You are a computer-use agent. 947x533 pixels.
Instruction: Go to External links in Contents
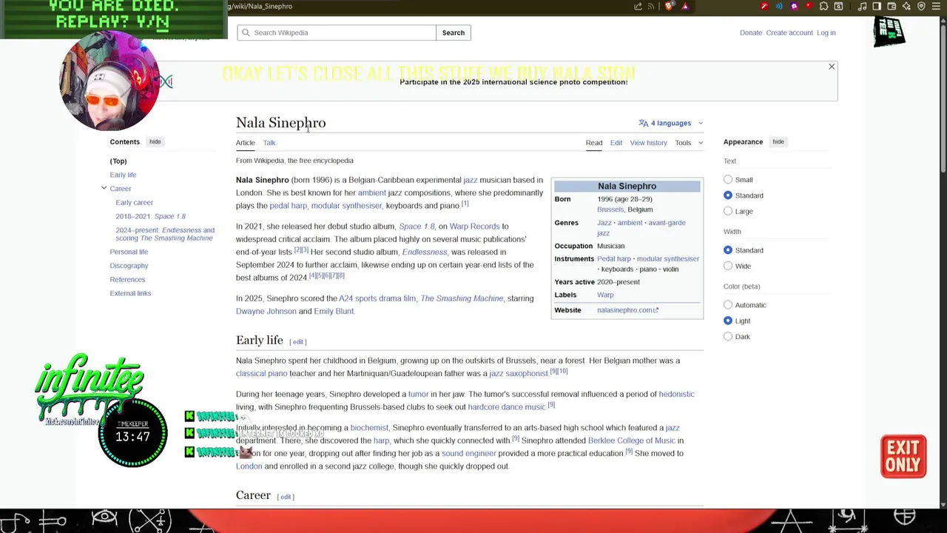click(130, 293)
